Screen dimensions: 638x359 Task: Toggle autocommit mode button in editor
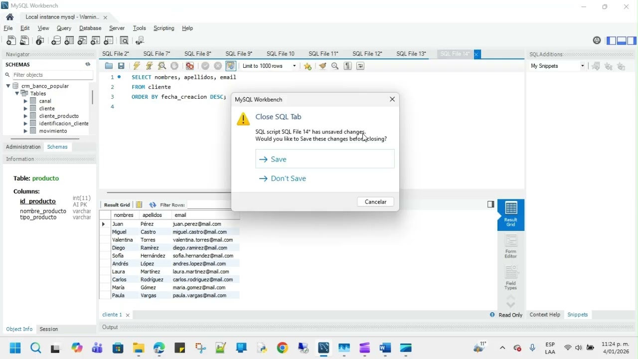(231, 66)
